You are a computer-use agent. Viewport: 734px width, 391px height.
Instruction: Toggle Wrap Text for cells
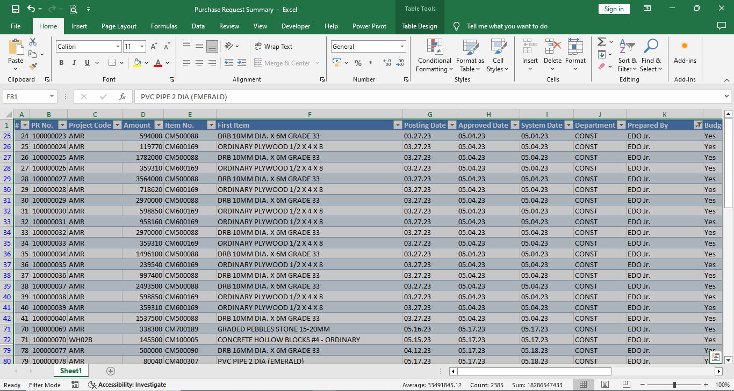tap(274, 47)
